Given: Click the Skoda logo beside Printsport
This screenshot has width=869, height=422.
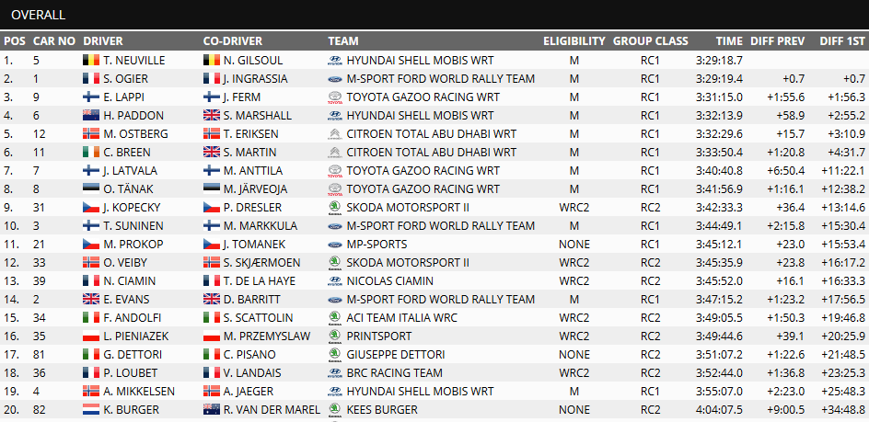Looking at the screenshot, I should tap(334, 336).
